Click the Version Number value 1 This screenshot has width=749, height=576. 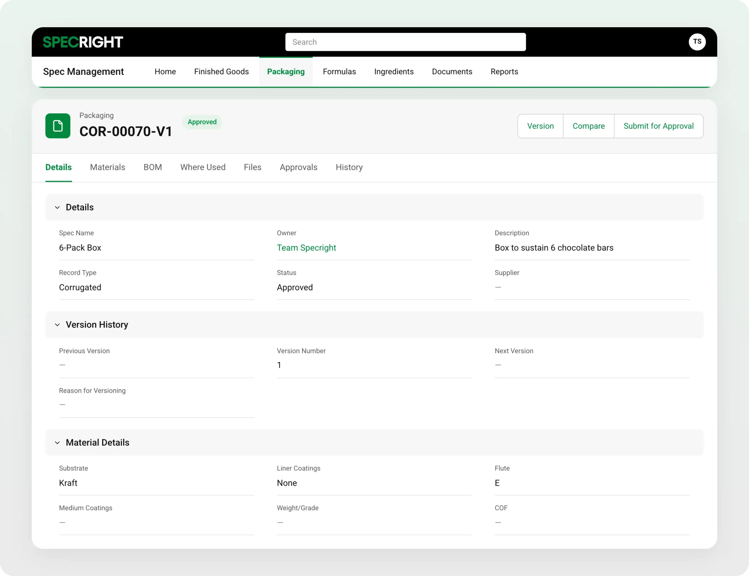(279, 365)
